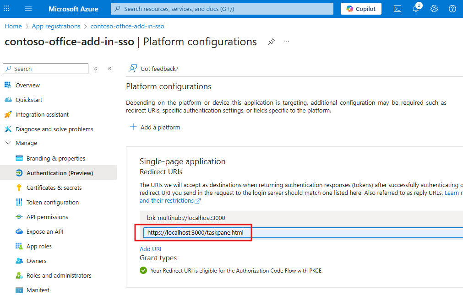Collapse the left navigation pane
463x295 pixels.
tap(109, 68)
